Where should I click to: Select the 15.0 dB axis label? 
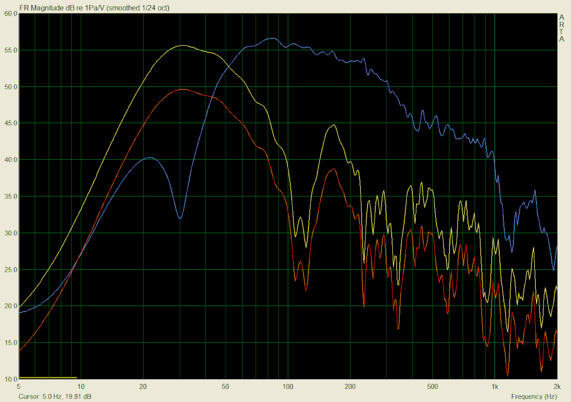tap(11, 343)
